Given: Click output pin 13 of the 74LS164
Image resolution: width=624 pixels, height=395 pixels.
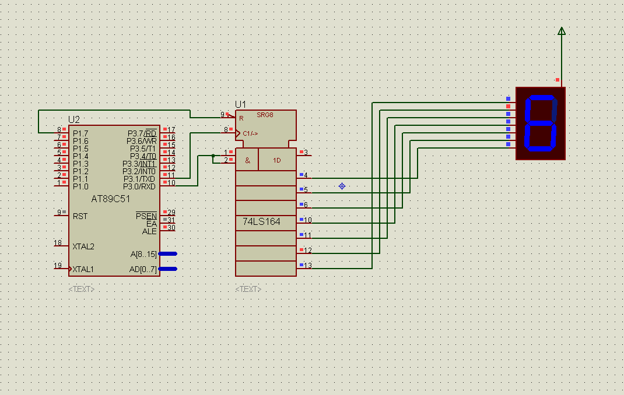Looking at the screenshot, I should (x=305, y=267).
